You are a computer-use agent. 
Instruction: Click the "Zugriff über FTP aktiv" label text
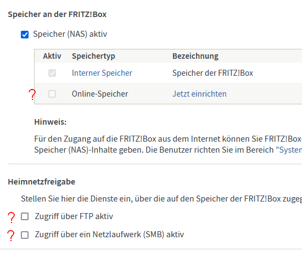(x=74, y=216)
